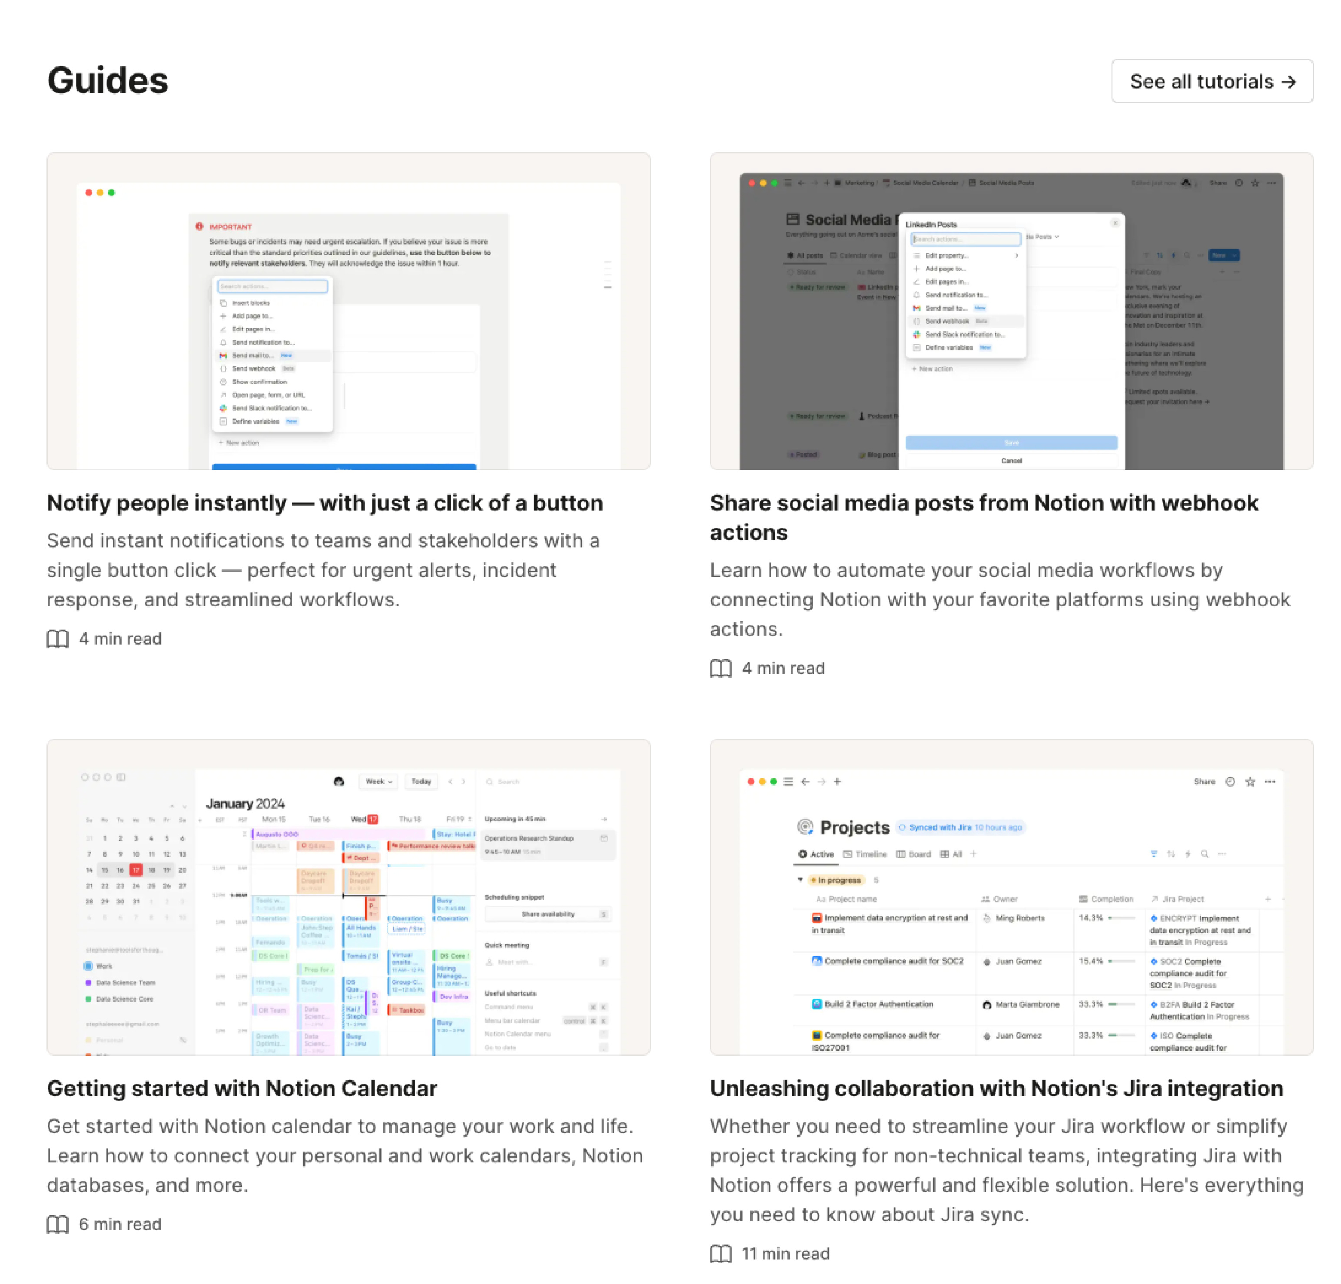Open the social media webhook guide thumbnail
1341x1284 pixels.
pyautogui.click(x=1011, y=311)
